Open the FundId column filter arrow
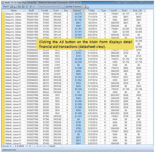 [x=51, y=11]
